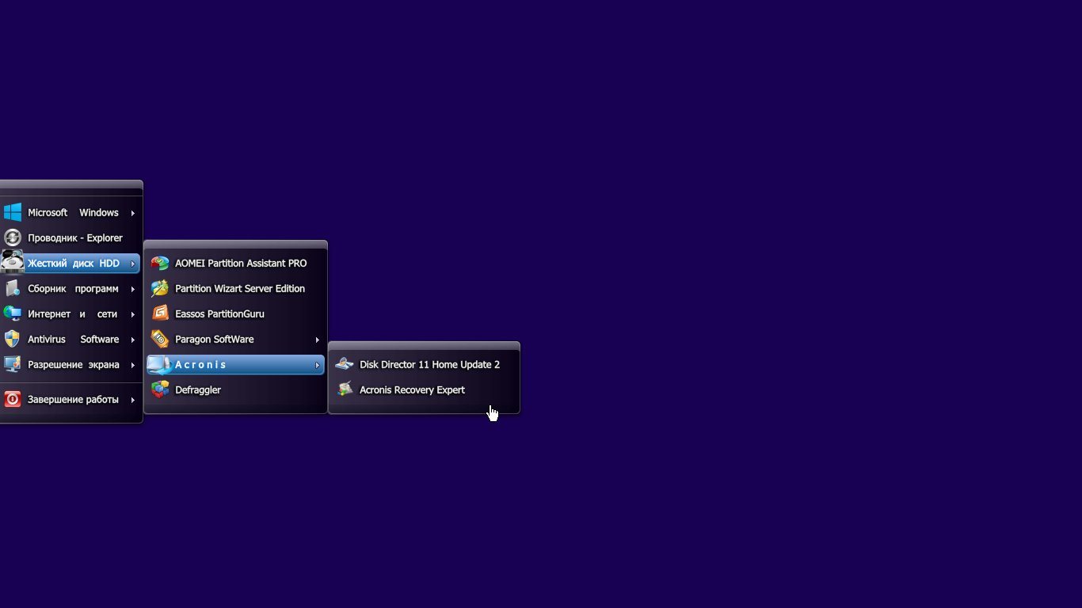Select the Жесткий диск HDD menu entry
This screenshot has height=608, width=1082.
pyautogui.click(x=70, y=263)
